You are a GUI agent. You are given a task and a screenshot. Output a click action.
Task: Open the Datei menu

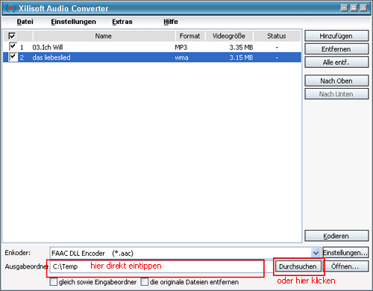coord(25,22)
